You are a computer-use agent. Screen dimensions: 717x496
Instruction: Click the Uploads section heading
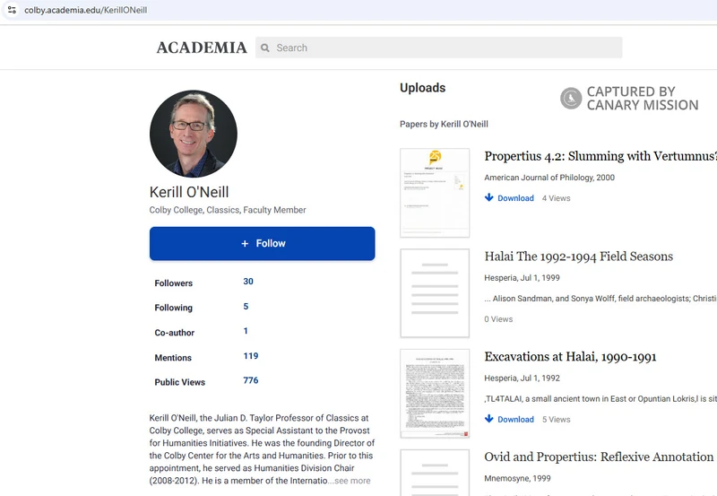point(422,87)
